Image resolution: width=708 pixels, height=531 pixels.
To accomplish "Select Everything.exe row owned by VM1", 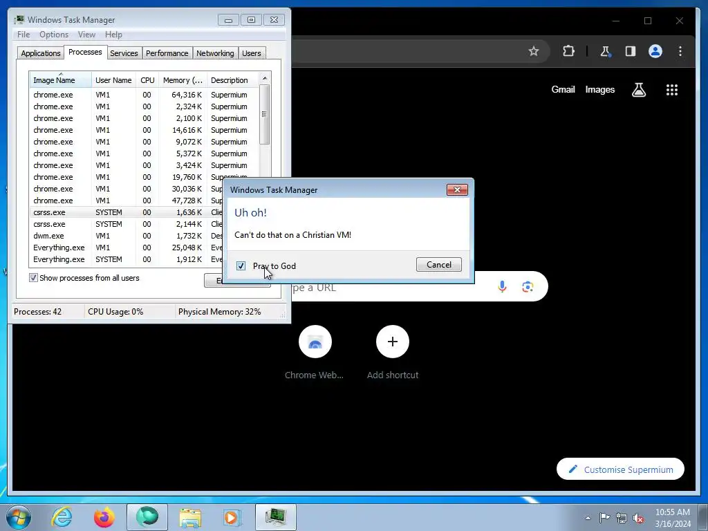I will (x=127, y=248).
